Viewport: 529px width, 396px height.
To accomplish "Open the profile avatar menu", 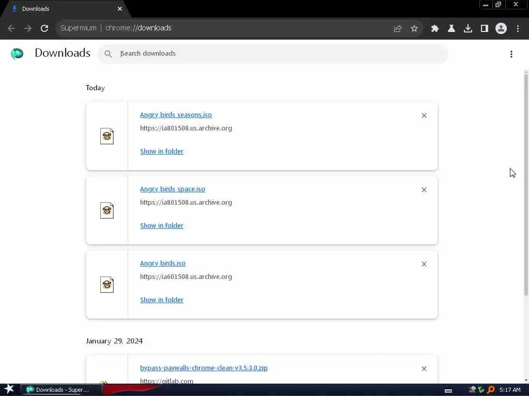I will coord(501,29).
